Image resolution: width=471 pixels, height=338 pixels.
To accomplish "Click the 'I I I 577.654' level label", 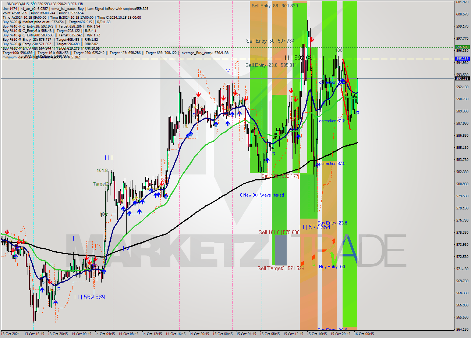I will (315, 227).
